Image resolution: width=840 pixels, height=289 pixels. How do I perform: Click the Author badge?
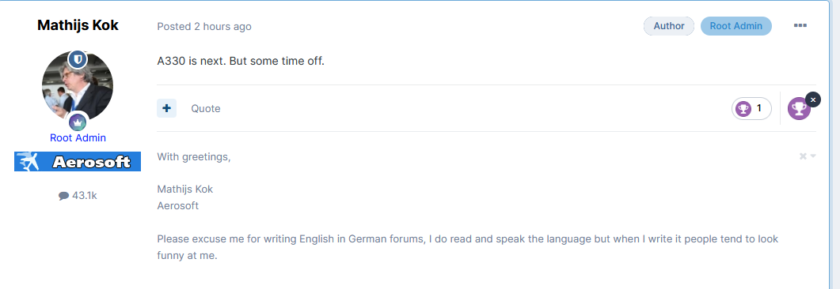[x=668, y=25]
